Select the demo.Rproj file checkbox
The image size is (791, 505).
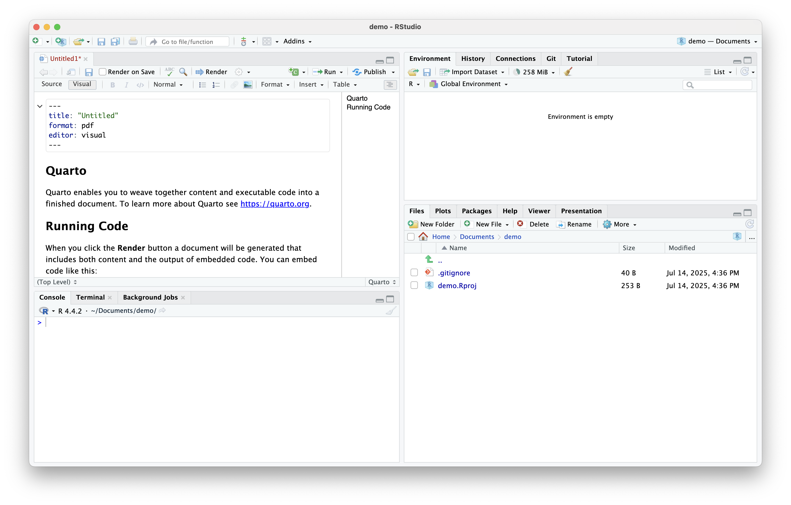pos(414,286)
